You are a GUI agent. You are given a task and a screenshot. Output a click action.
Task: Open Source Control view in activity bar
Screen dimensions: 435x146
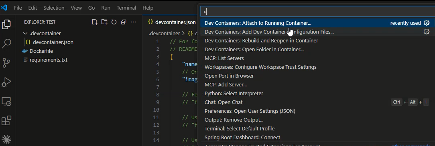[x=6, y=63]
